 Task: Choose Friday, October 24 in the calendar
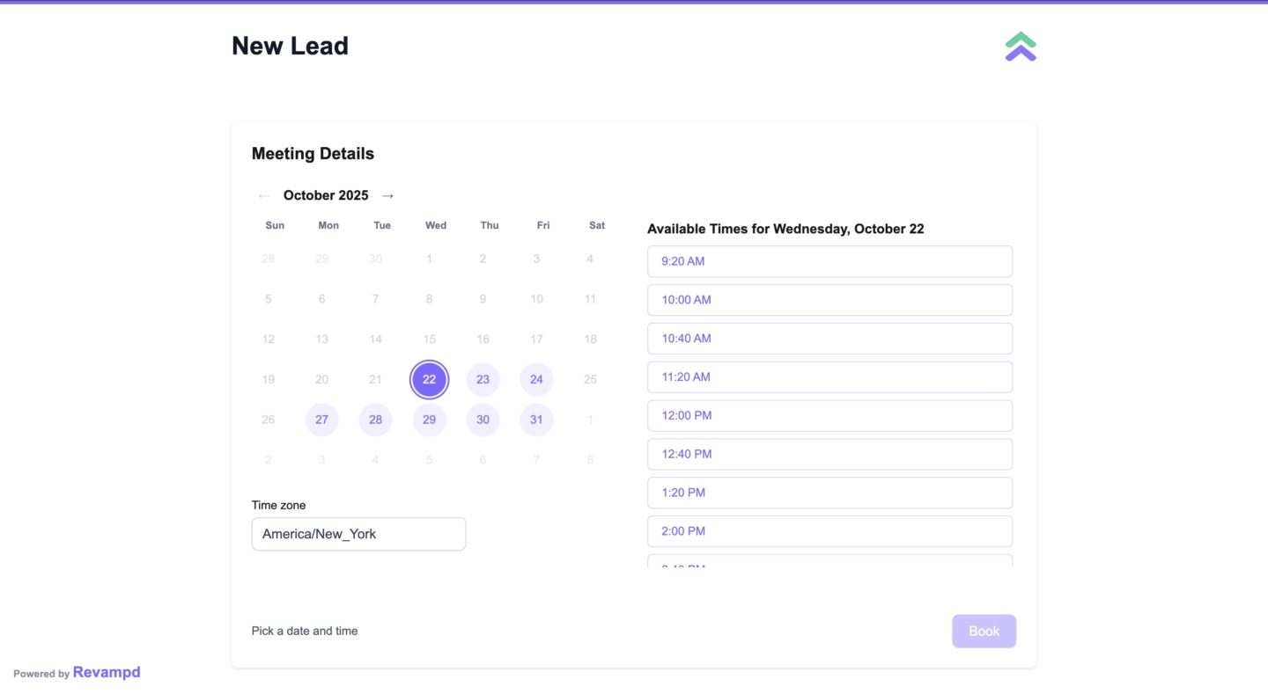click(x=536, y=380)
